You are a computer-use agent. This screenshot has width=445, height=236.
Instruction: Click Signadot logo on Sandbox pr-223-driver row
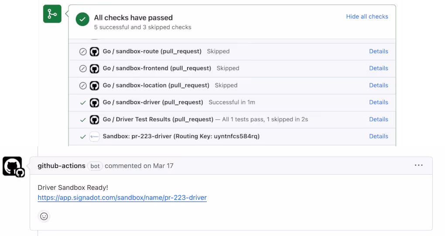(95, 137)
